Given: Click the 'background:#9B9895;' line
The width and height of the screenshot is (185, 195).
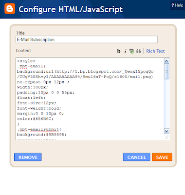Looking at the screenshot, I should 42,135.
